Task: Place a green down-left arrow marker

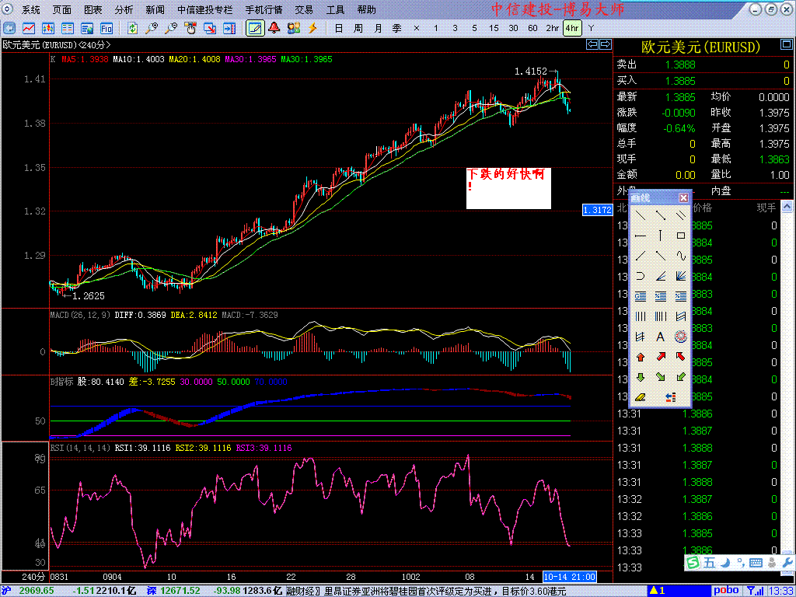Action: coord(681,377)
